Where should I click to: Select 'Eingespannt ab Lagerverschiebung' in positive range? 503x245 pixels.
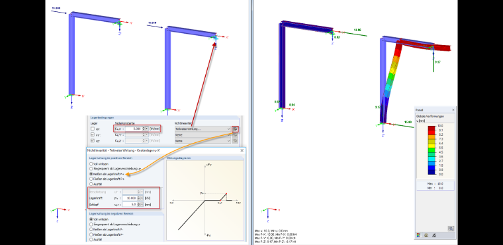pos(91,169)
